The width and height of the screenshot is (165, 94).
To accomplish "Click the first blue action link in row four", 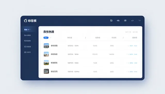I will tap(131, 72).
